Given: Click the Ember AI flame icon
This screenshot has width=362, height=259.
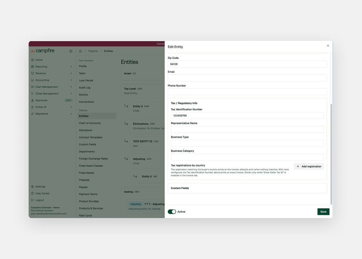Looking at the screenshot, I should click(x=33, y=107).
